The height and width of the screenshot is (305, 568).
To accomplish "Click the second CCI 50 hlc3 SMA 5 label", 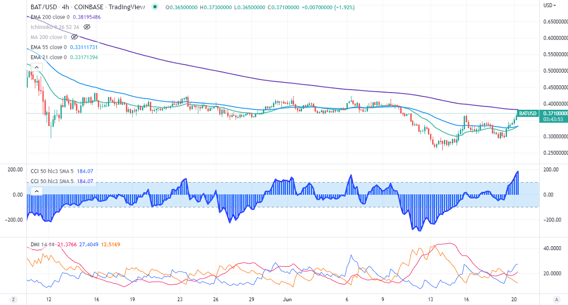I will tap(52, 181).
